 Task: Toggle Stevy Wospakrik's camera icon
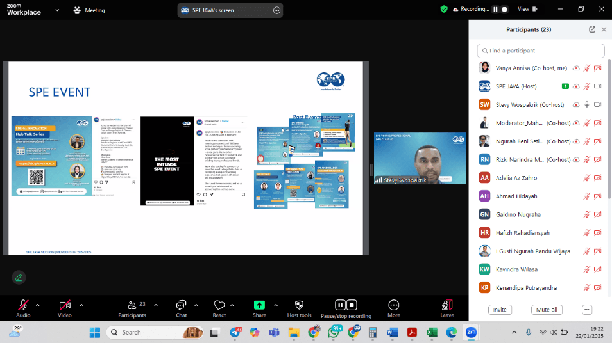(597, 105)
